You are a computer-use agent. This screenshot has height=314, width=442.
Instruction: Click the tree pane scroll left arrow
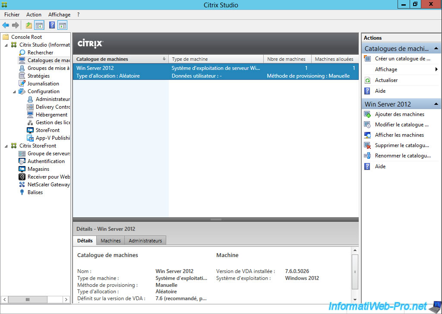[x=5, y=299]
